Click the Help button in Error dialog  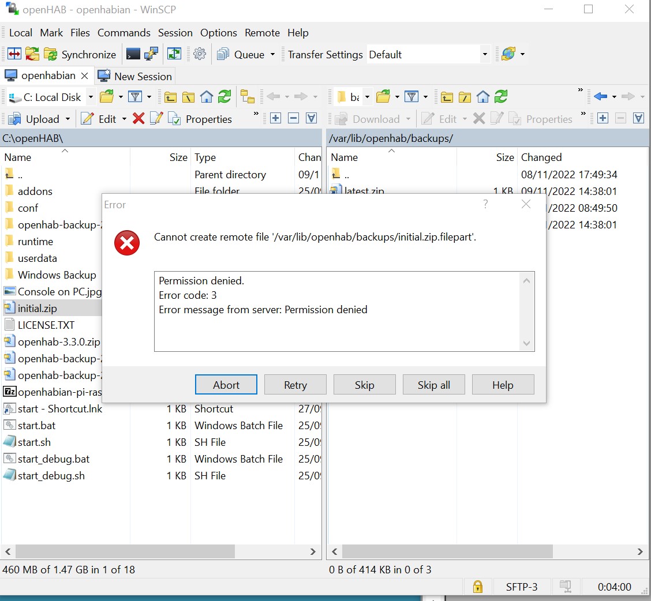point(503,385)
